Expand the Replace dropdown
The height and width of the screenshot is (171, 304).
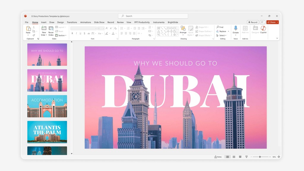229,31
